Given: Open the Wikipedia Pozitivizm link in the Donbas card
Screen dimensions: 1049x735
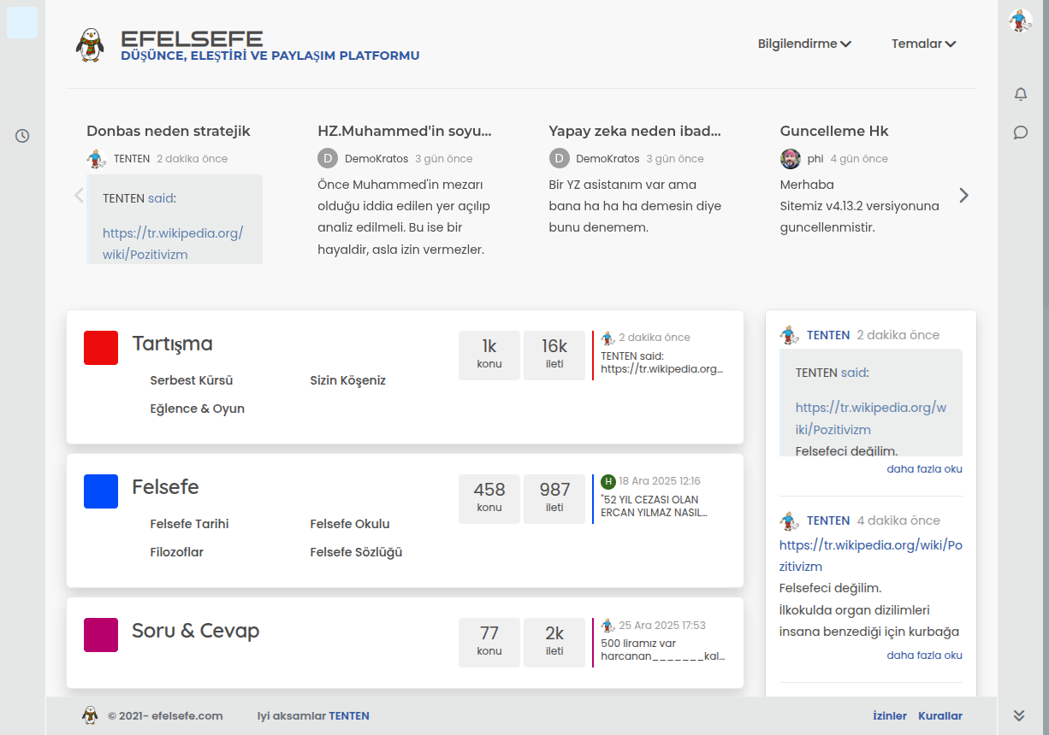Looking at the screenshot, I should pos(173,244).
